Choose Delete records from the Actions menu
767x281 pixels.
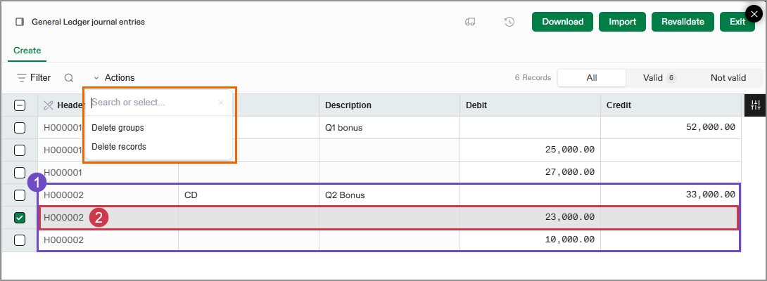(119, 147)
